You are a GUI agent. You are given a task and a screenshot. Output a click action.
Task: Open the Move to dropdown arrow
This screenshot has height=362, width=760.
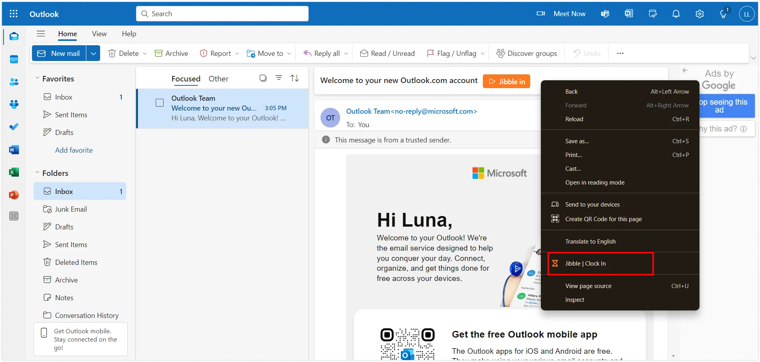[289, 54]
